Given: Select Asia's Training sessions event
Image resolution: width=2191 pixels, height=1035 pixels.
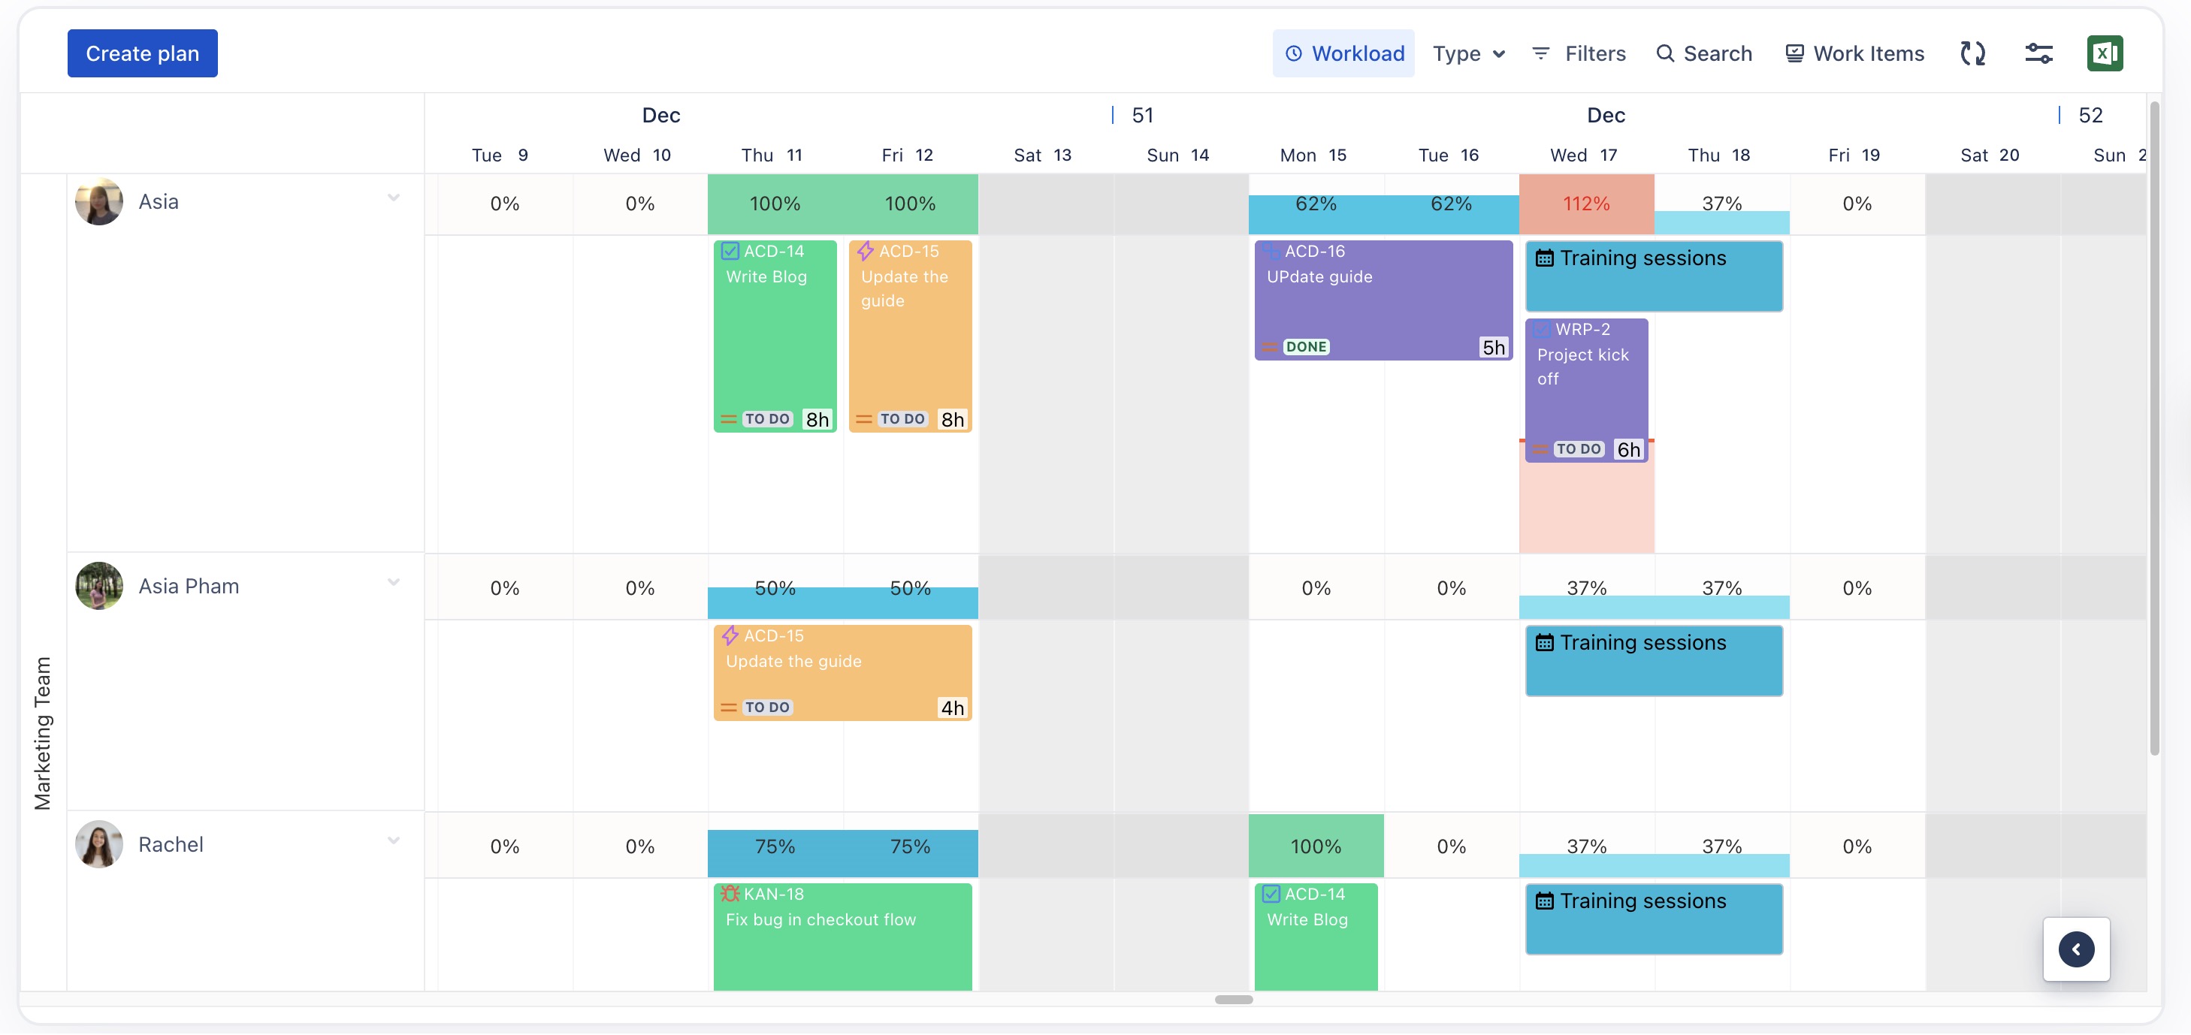Looking at the screenshot, I should [1654, 276].
